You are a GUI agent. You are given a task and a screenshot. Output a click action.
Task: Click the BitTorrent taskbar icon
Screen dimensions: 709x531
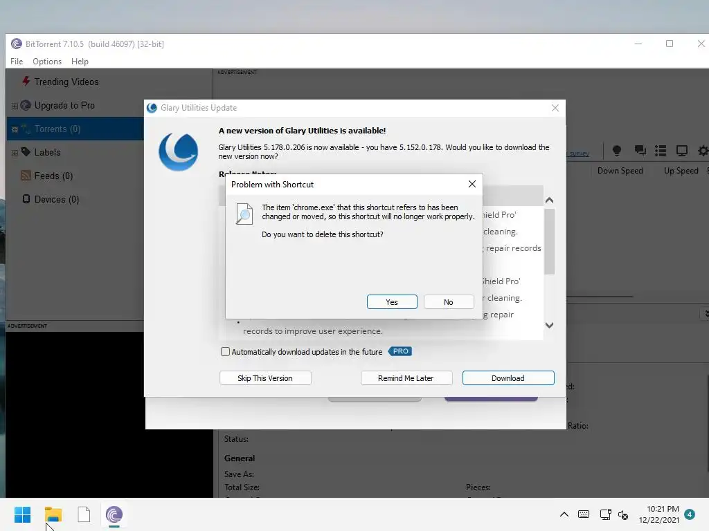pos(114,514)
